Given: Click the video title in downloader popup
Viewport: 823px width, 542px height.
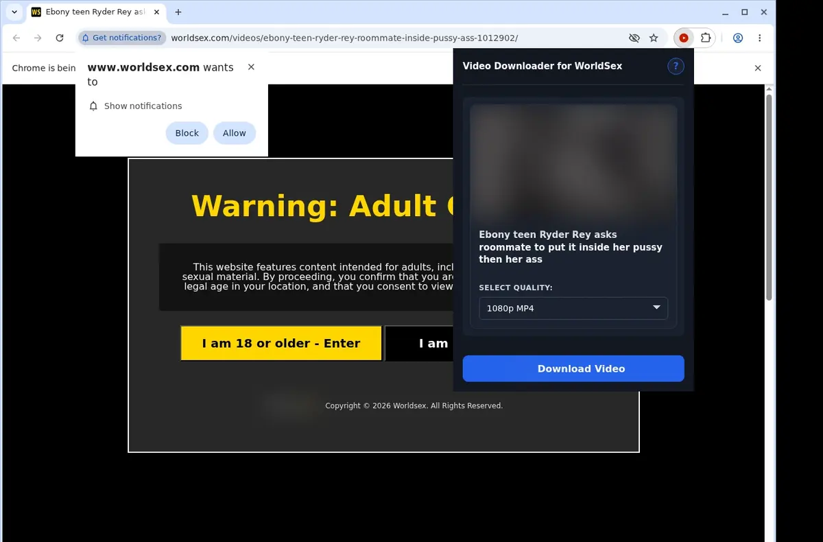Looking at the screenshot, I should (x=571, y=247).
